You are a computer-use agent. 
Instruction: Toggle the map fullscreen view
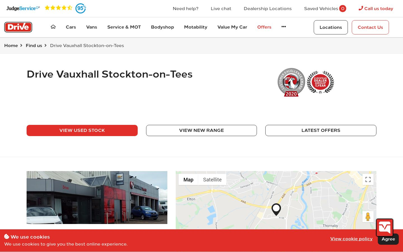click(x=368, y=179)
